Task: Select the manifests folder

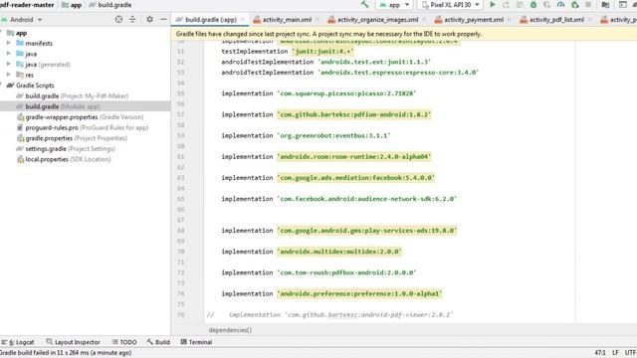Action: click(x=39, y=43)
